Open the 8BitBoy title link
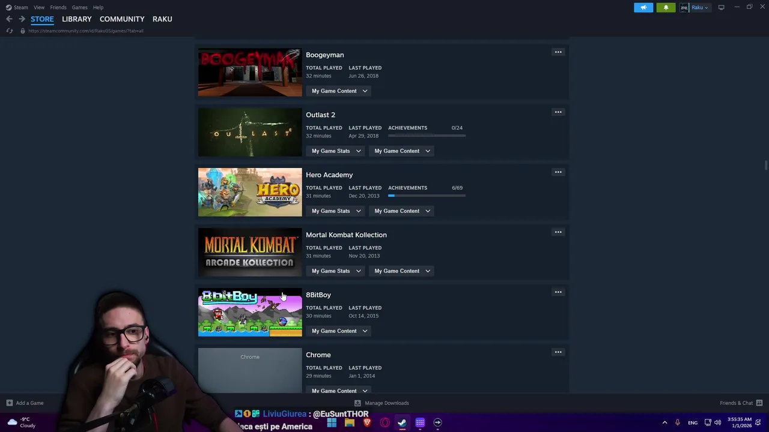 coord(318,295)
